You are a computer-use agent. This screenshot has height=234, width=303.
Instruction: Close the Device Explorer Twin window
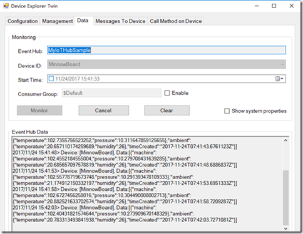tap(292, 6)
